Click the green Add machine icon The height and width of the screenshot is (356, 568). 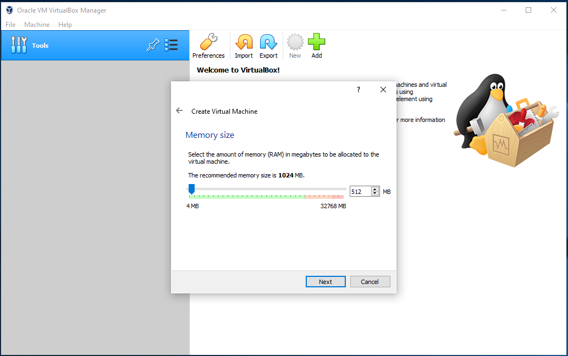pos(317,46)
